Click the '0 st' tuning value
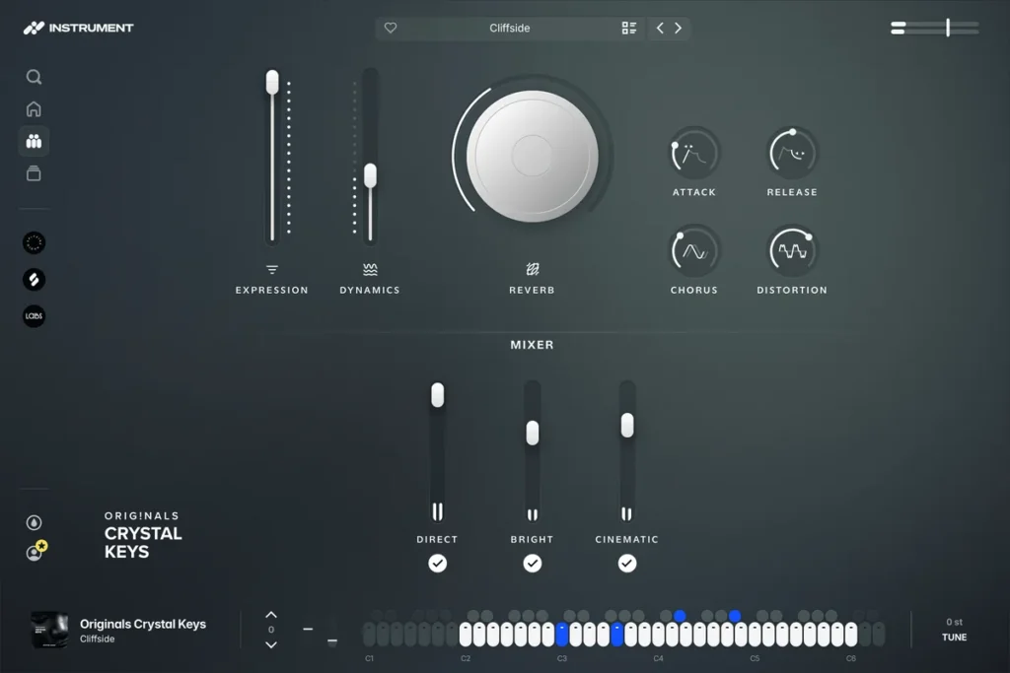This screenshot has width=1010, height=673. (954, 622)
